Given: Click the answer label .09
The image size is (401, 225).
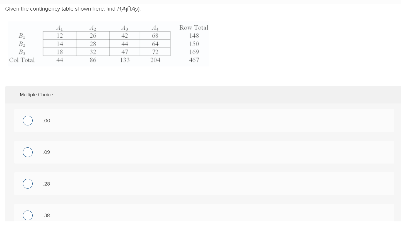Looking at the screenshot, I should (x=46, y=152).
